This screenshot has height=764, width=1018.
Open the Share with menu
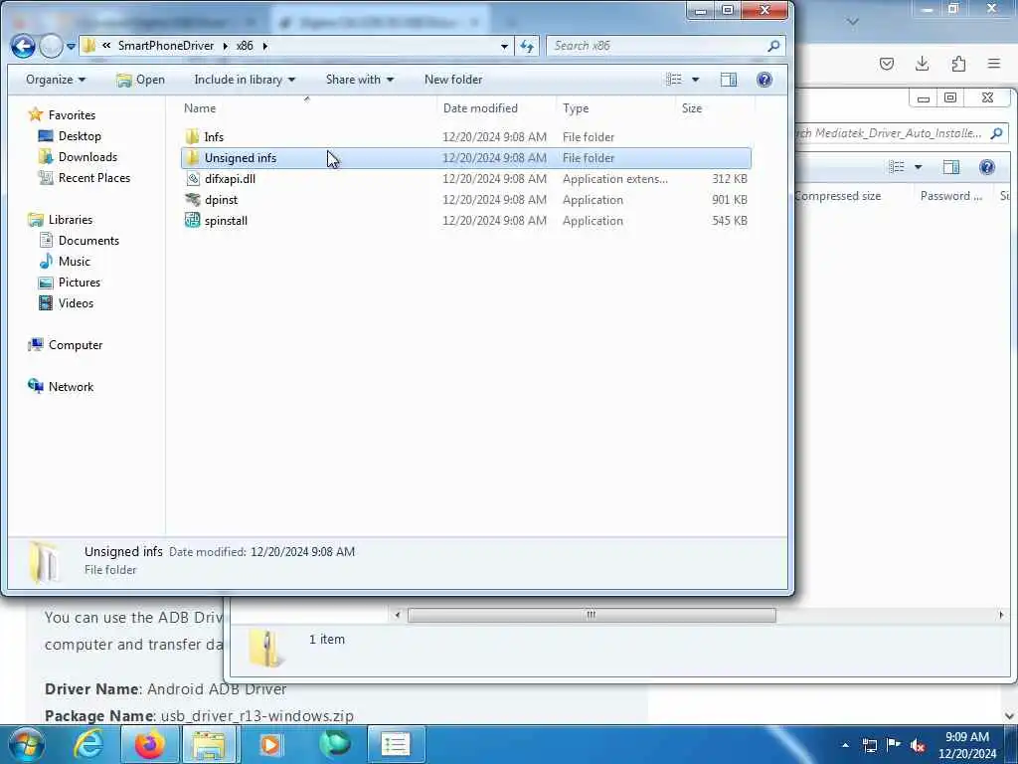pos(359,80)
